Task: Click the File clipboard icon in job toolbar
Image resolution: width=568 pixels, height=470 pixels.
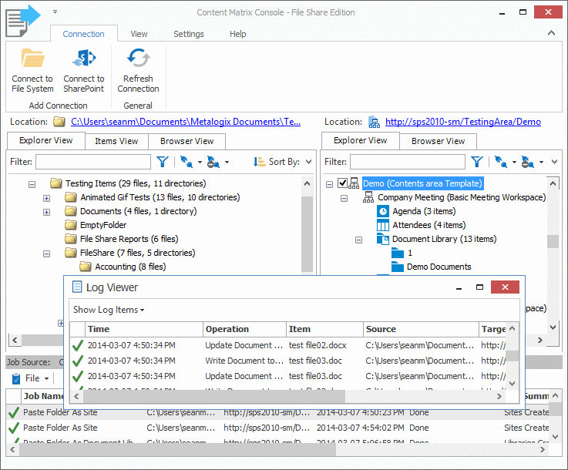Action: click(16, 378)
